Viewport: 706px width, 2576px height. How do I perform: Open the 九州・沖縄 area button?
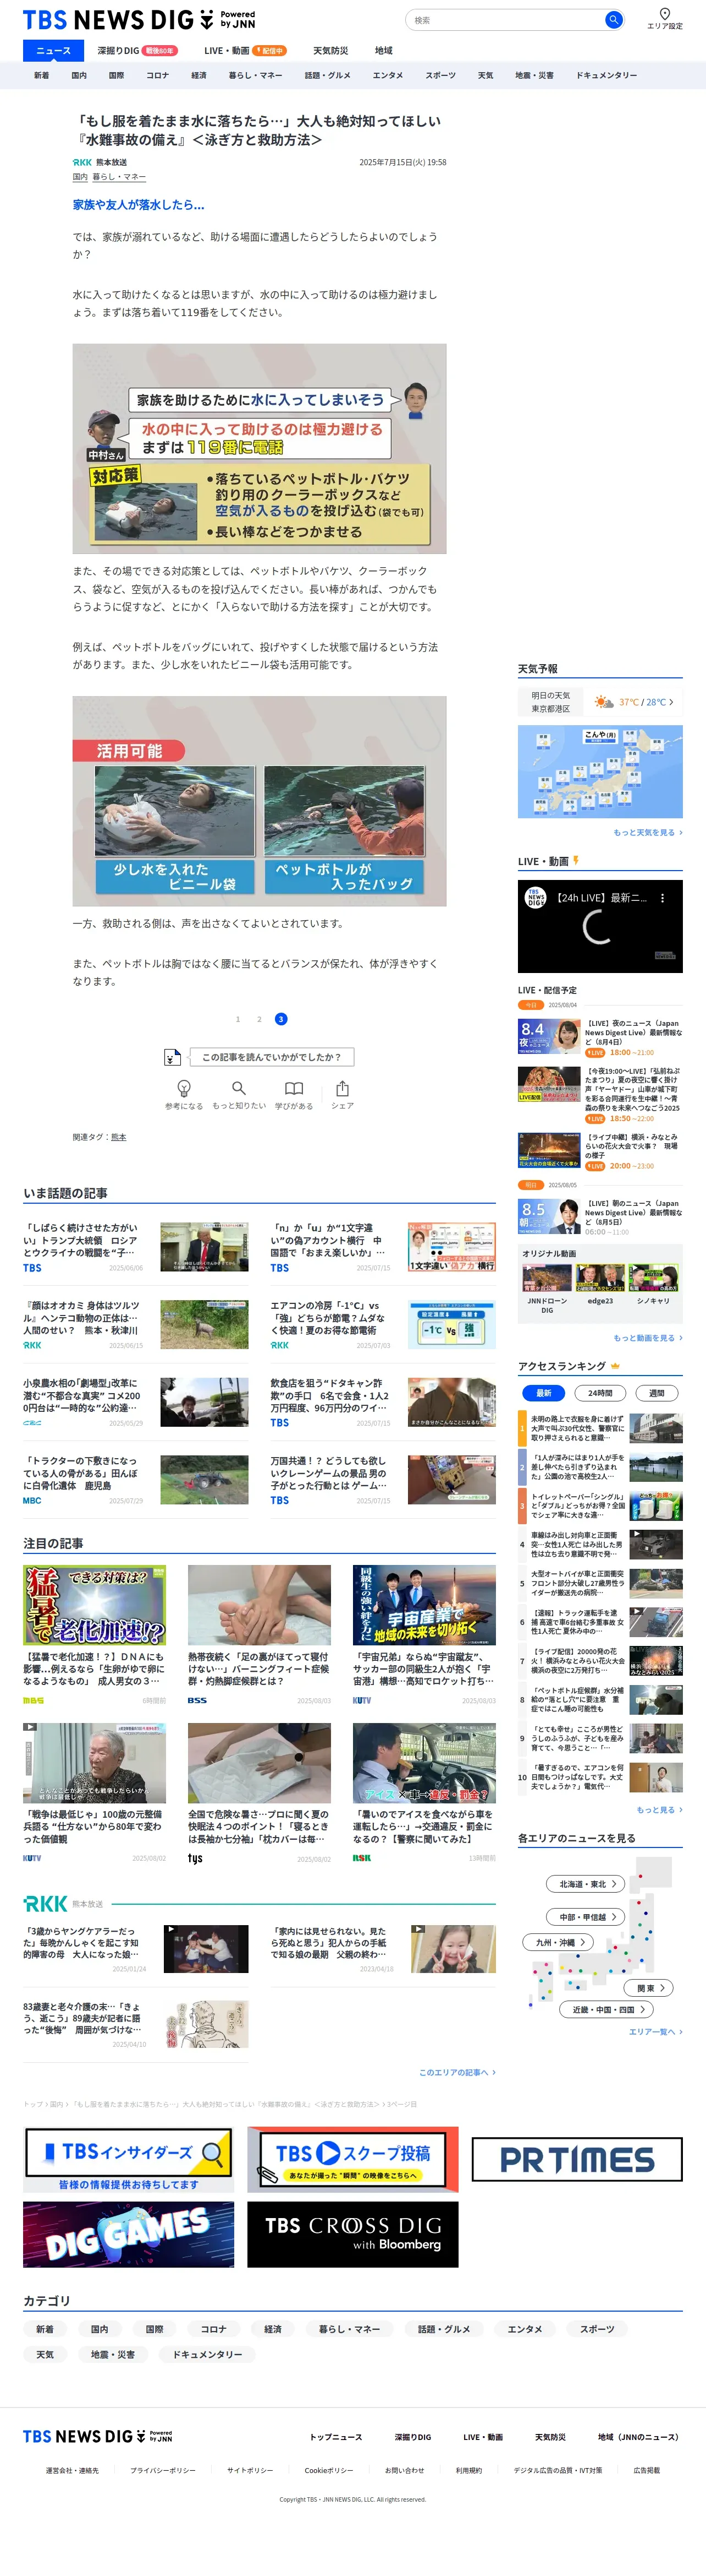tap(559, 1942)
